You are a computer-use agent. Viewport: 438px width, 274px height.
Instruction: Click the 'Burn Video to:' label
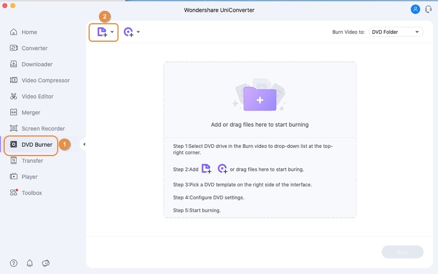pos(348,32)
